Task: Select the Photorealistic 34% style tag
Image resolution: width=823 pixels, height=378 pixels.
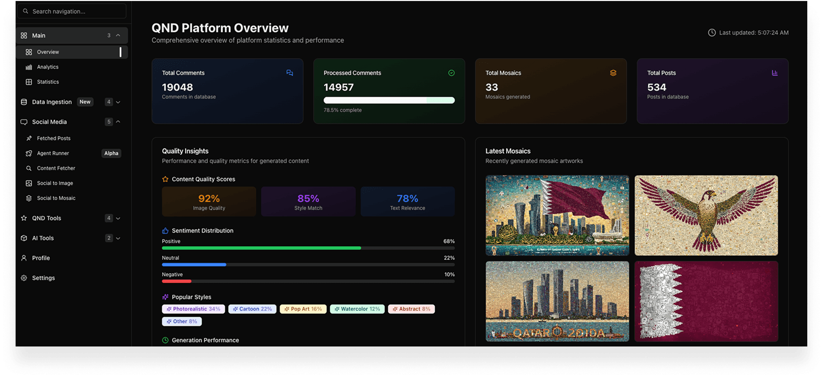Action: (x=193, y=309)
